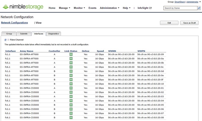Click fc5.1 interface in the 20:07 row

coord(8,113)
